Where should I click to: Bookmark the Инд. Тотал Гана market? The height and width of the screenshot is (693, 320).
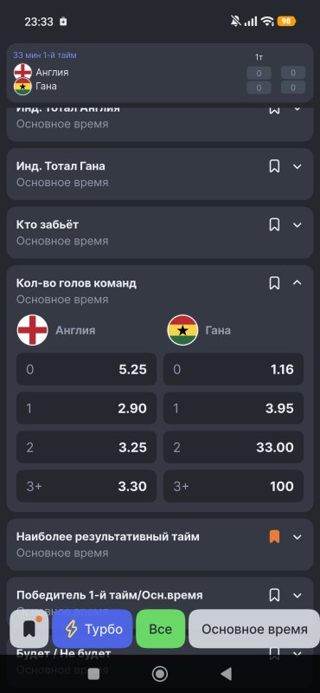[274, 166]
